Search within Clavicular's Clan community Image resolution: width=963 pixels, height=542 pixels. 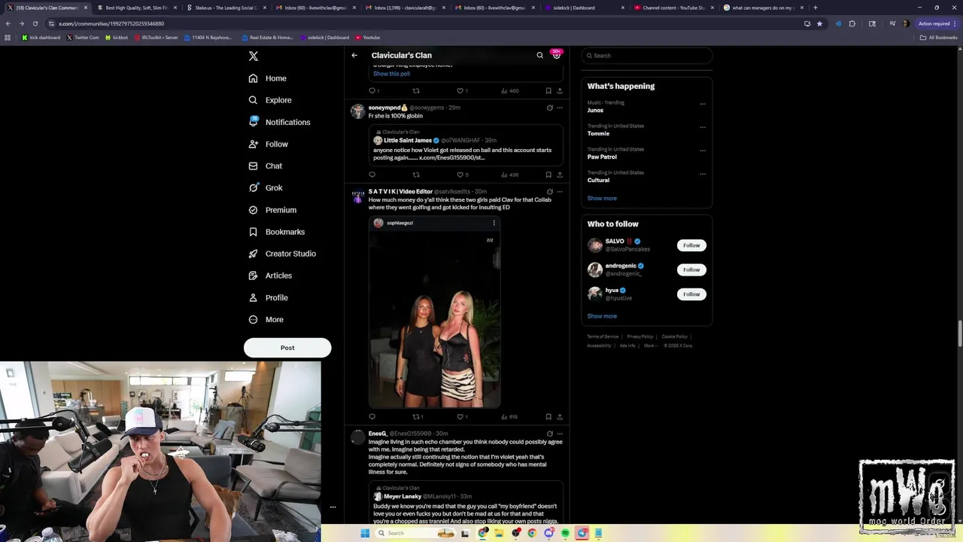(539, 55)
